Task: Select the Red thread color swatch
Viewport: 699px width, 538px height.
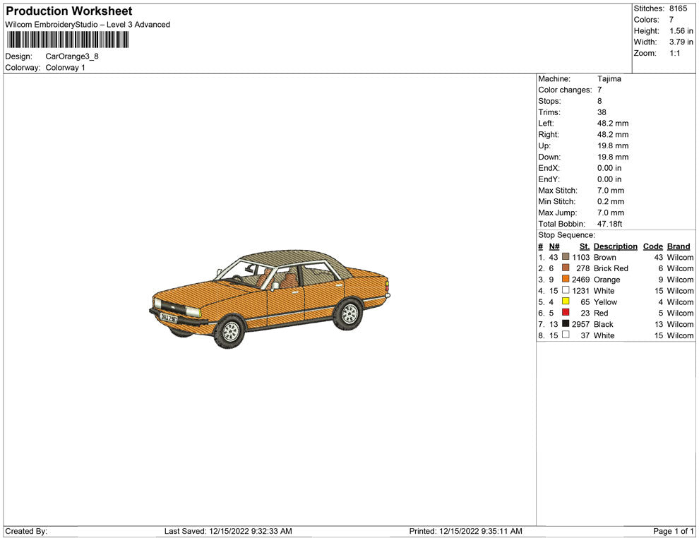Action: (x=566, y=313)
